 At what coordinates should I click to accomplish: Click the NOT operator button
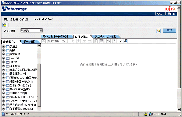[64, 41]
